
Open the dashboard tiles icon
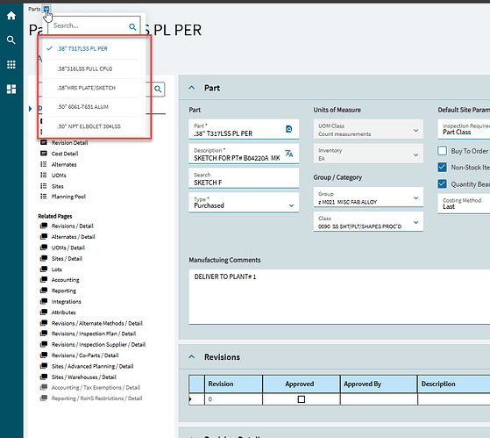tap(11, 90)
